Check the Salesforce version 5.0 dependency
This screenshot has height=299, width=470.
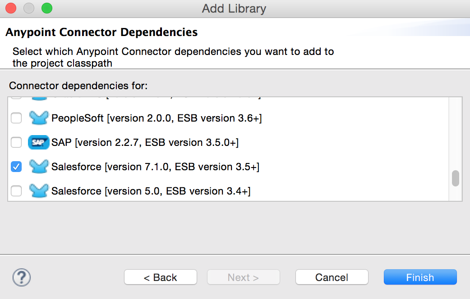[16, 191]
